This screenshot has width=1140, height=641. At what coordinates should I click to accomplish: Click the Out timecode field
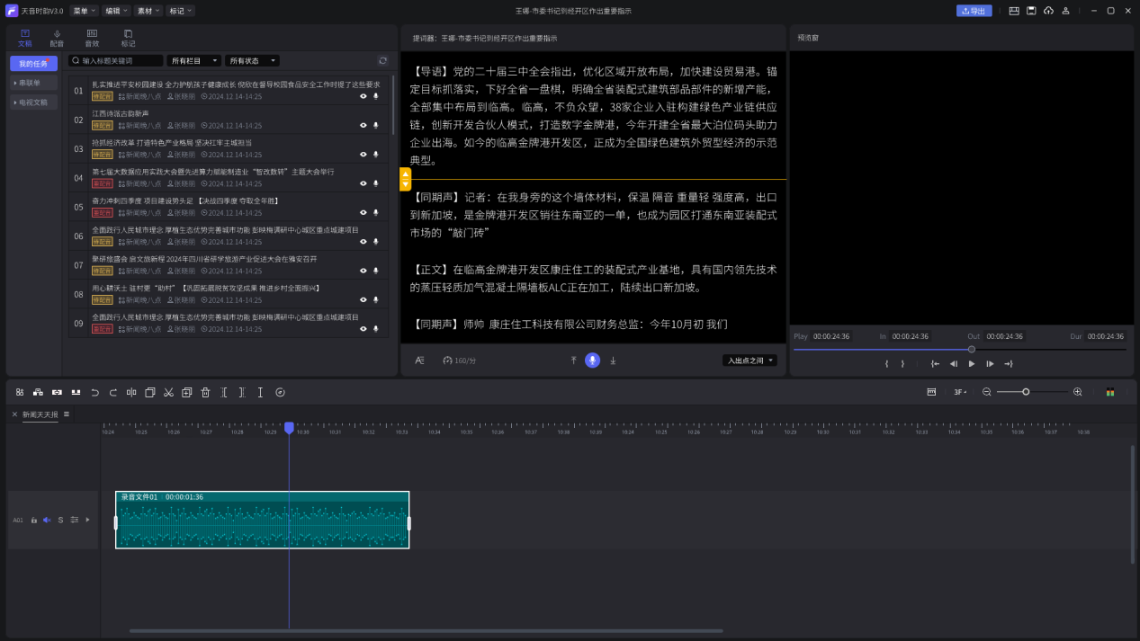[1004, 336]
